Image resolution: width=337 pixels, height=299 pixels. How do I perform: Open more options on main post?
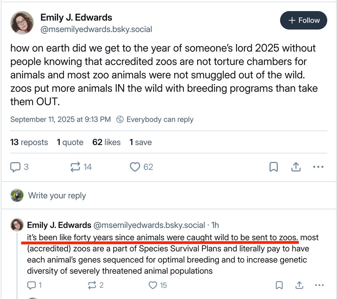click(x=318, y=167)
